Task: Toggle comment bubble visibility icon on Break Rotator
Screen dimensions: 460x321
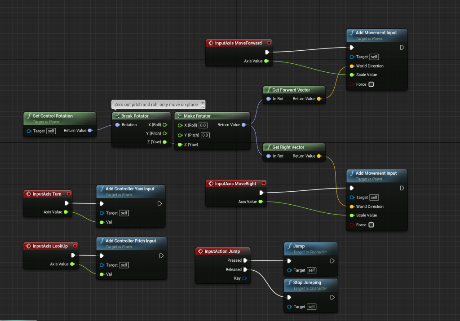Action: coord(202,106)
